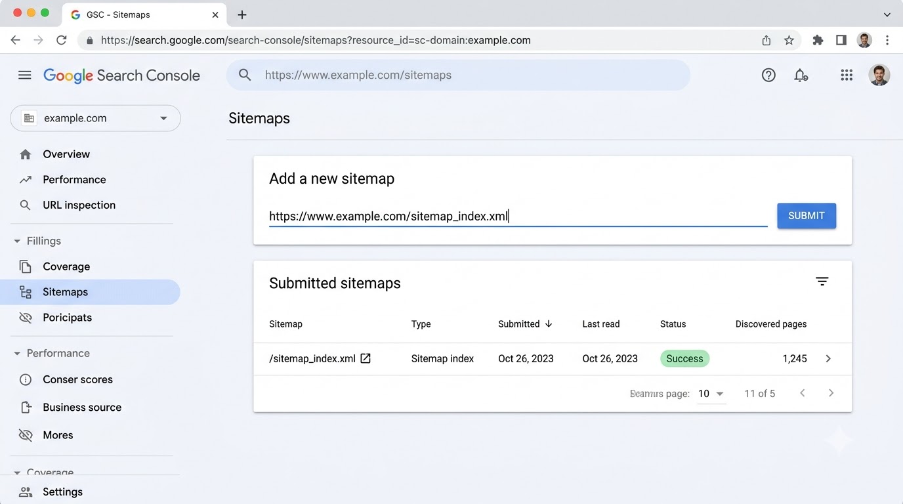Click the search magnifier icon in the inspect bar
The height and width of the screenshot is (504, 903).
245,75
